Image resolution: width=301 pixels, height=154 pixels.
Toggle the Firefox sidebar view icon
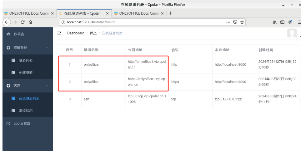283,22
